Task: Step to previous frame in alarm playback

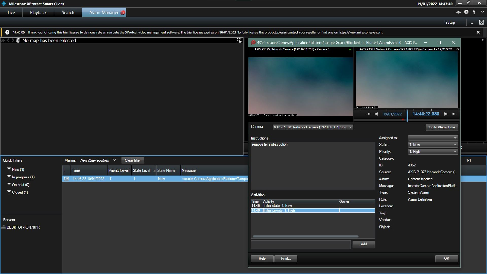Action: (x=369, y=114)
